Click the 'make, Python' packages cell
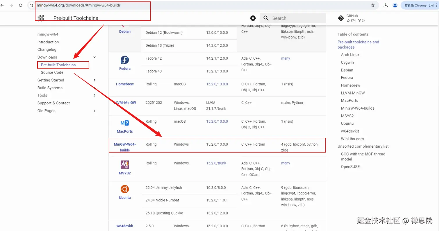Image resolution: width=439 pixels, height=231 pixels. coord(292,103)
